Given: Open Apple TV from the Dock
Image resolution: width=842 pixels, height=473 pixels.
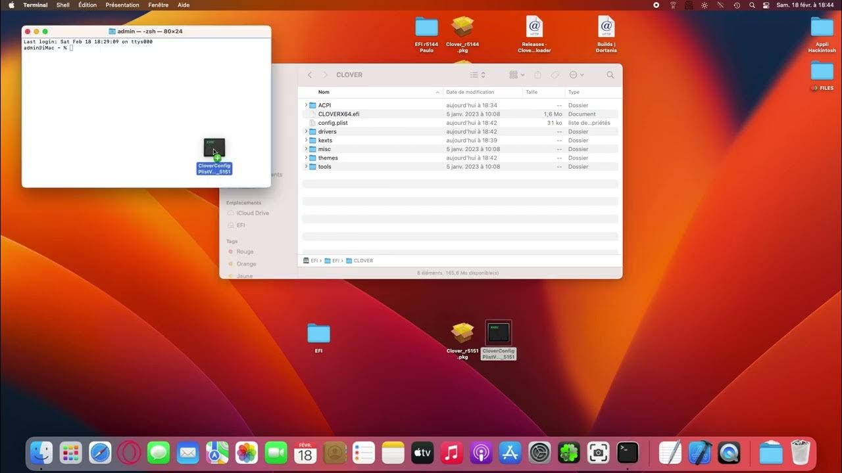Looking at the screenshot, I should tap(422, 452).
